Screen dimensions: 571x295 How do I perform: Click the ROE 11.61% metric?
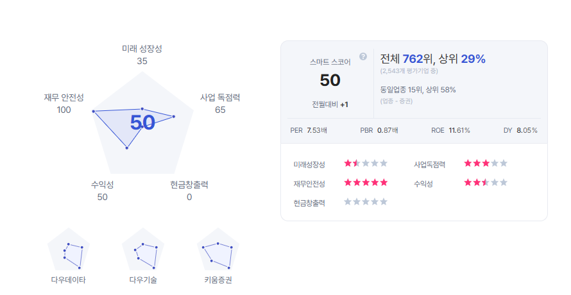coord(450,130)
